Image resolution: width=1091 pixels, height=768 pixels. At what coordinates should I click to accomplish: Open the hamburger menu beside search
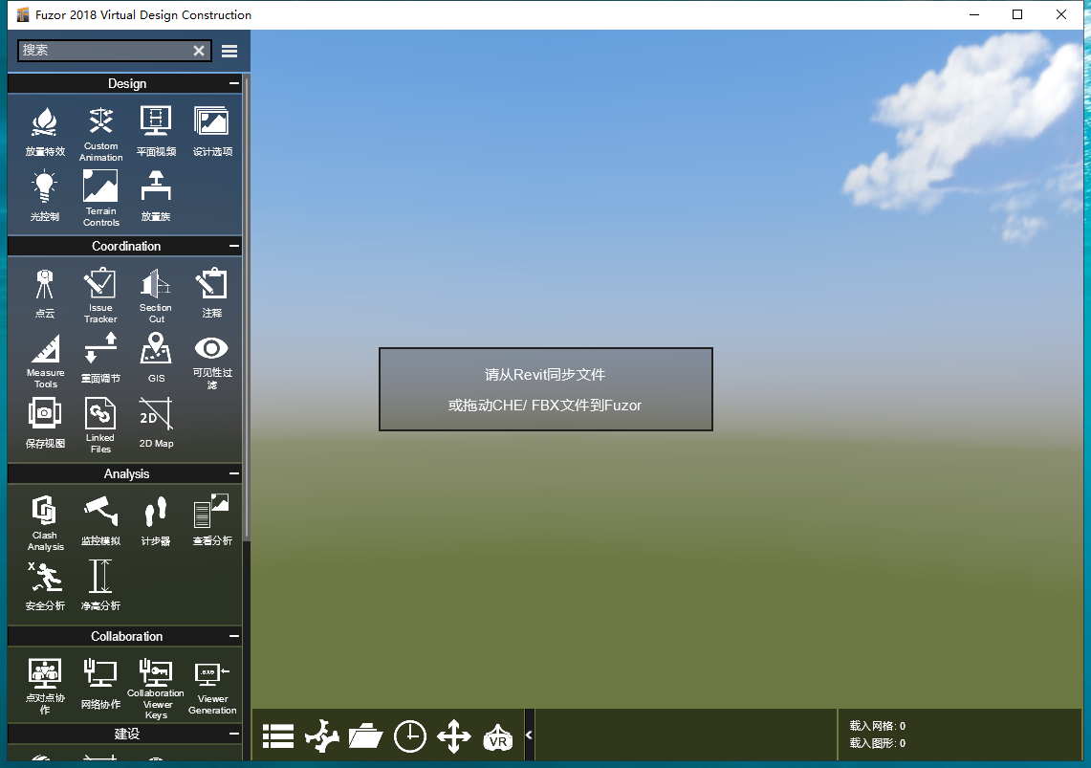229,51
